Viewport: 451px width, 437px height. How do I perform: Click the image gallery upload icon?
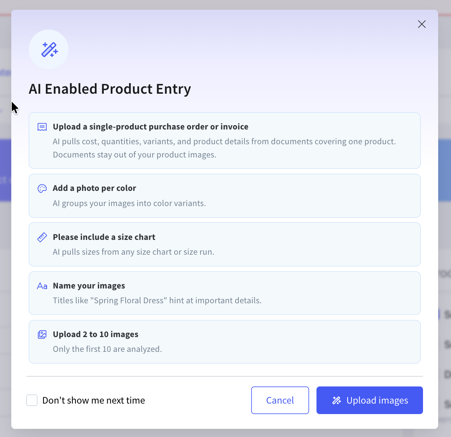42,334
